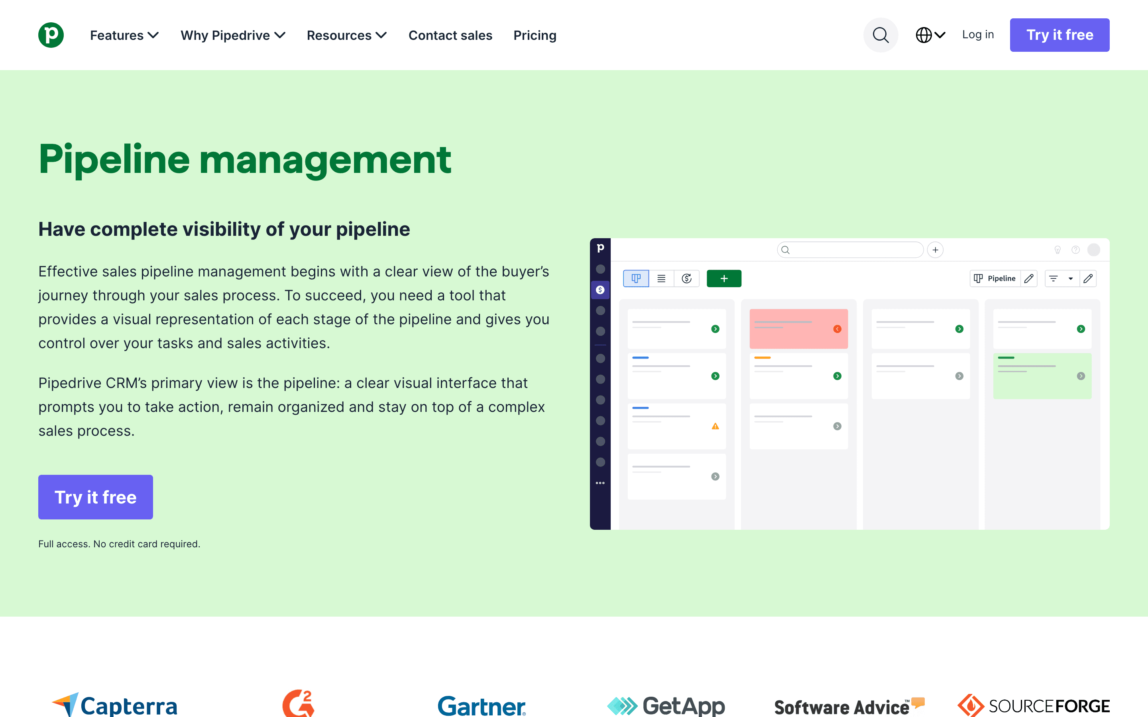Click the red arrow icon on the pink card
The width and height of the screenshot is (1148, 717).
click(x=837, y=329)
